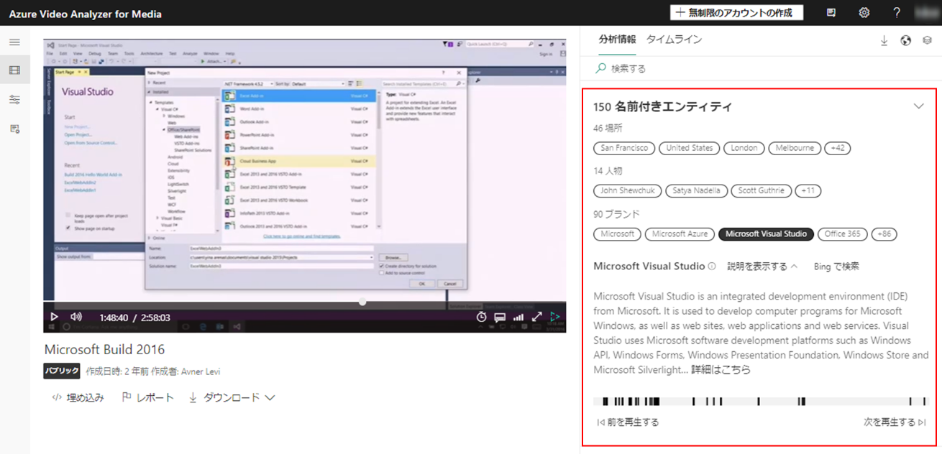This screenshot has height=454, width=942.
Task: Click the green play-next icon in player
Action: [x=555, y=317]
